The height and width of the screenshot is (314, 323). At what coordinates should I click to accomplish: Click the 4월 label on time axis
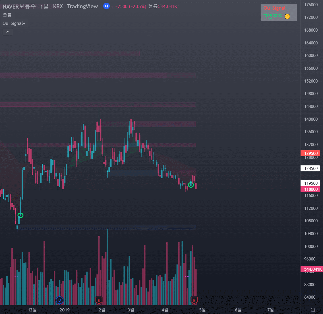(x=165, y=310)
